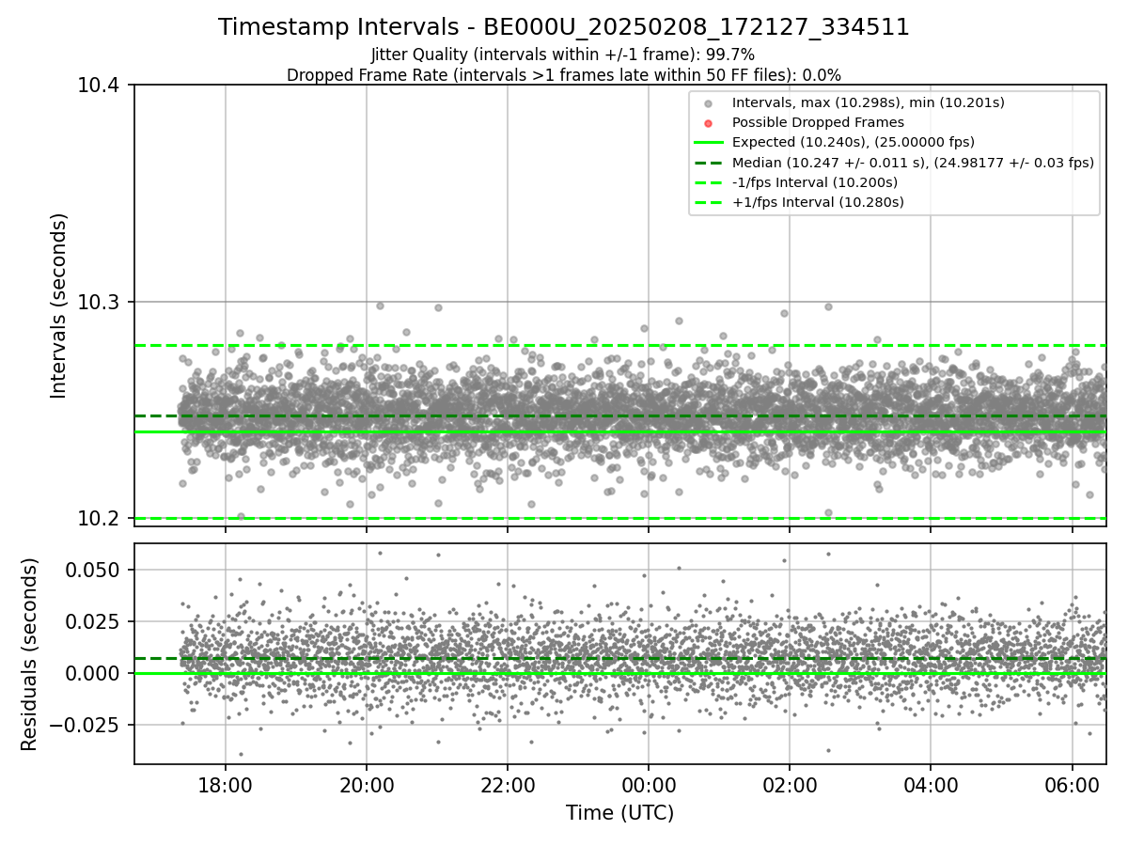The image size is (1128, 846).
Task: Click the x-axis label 'Time (UTC)'
Action: click(x=619, y=813)
